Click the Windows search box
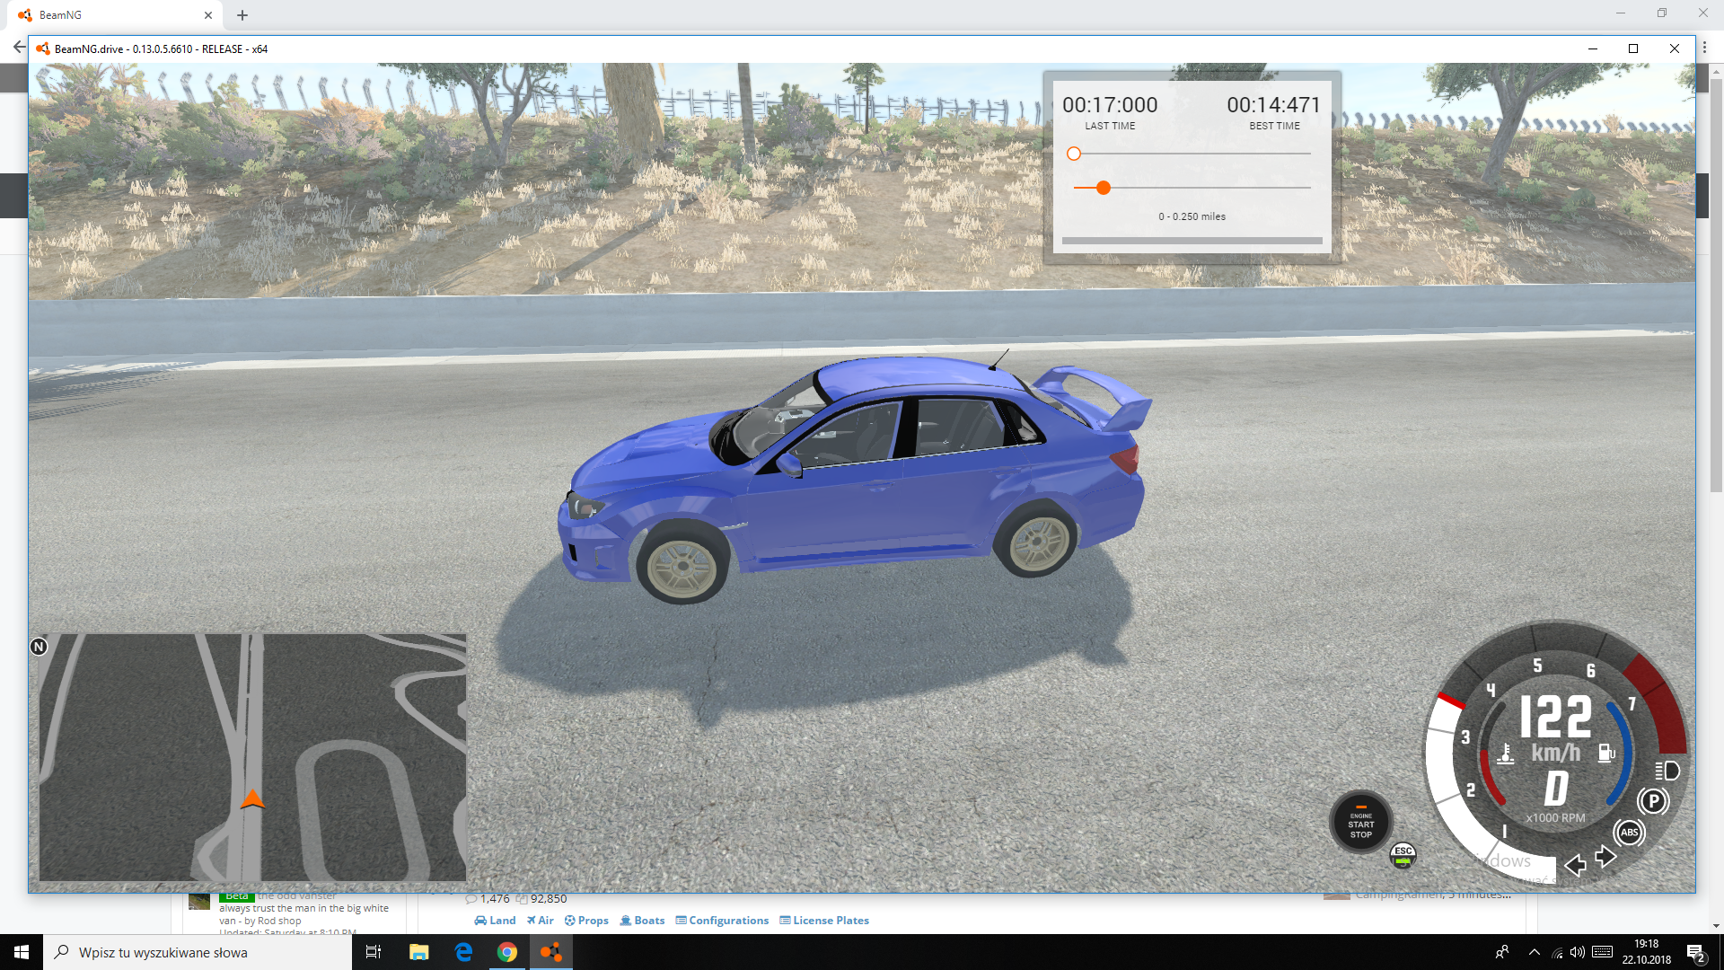 pos(198,952)
